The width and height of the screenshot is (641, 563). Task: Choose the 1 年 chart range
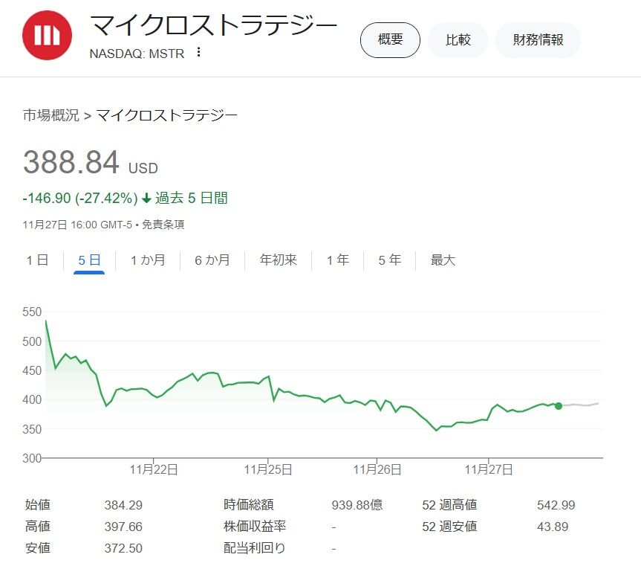point(338,260)
